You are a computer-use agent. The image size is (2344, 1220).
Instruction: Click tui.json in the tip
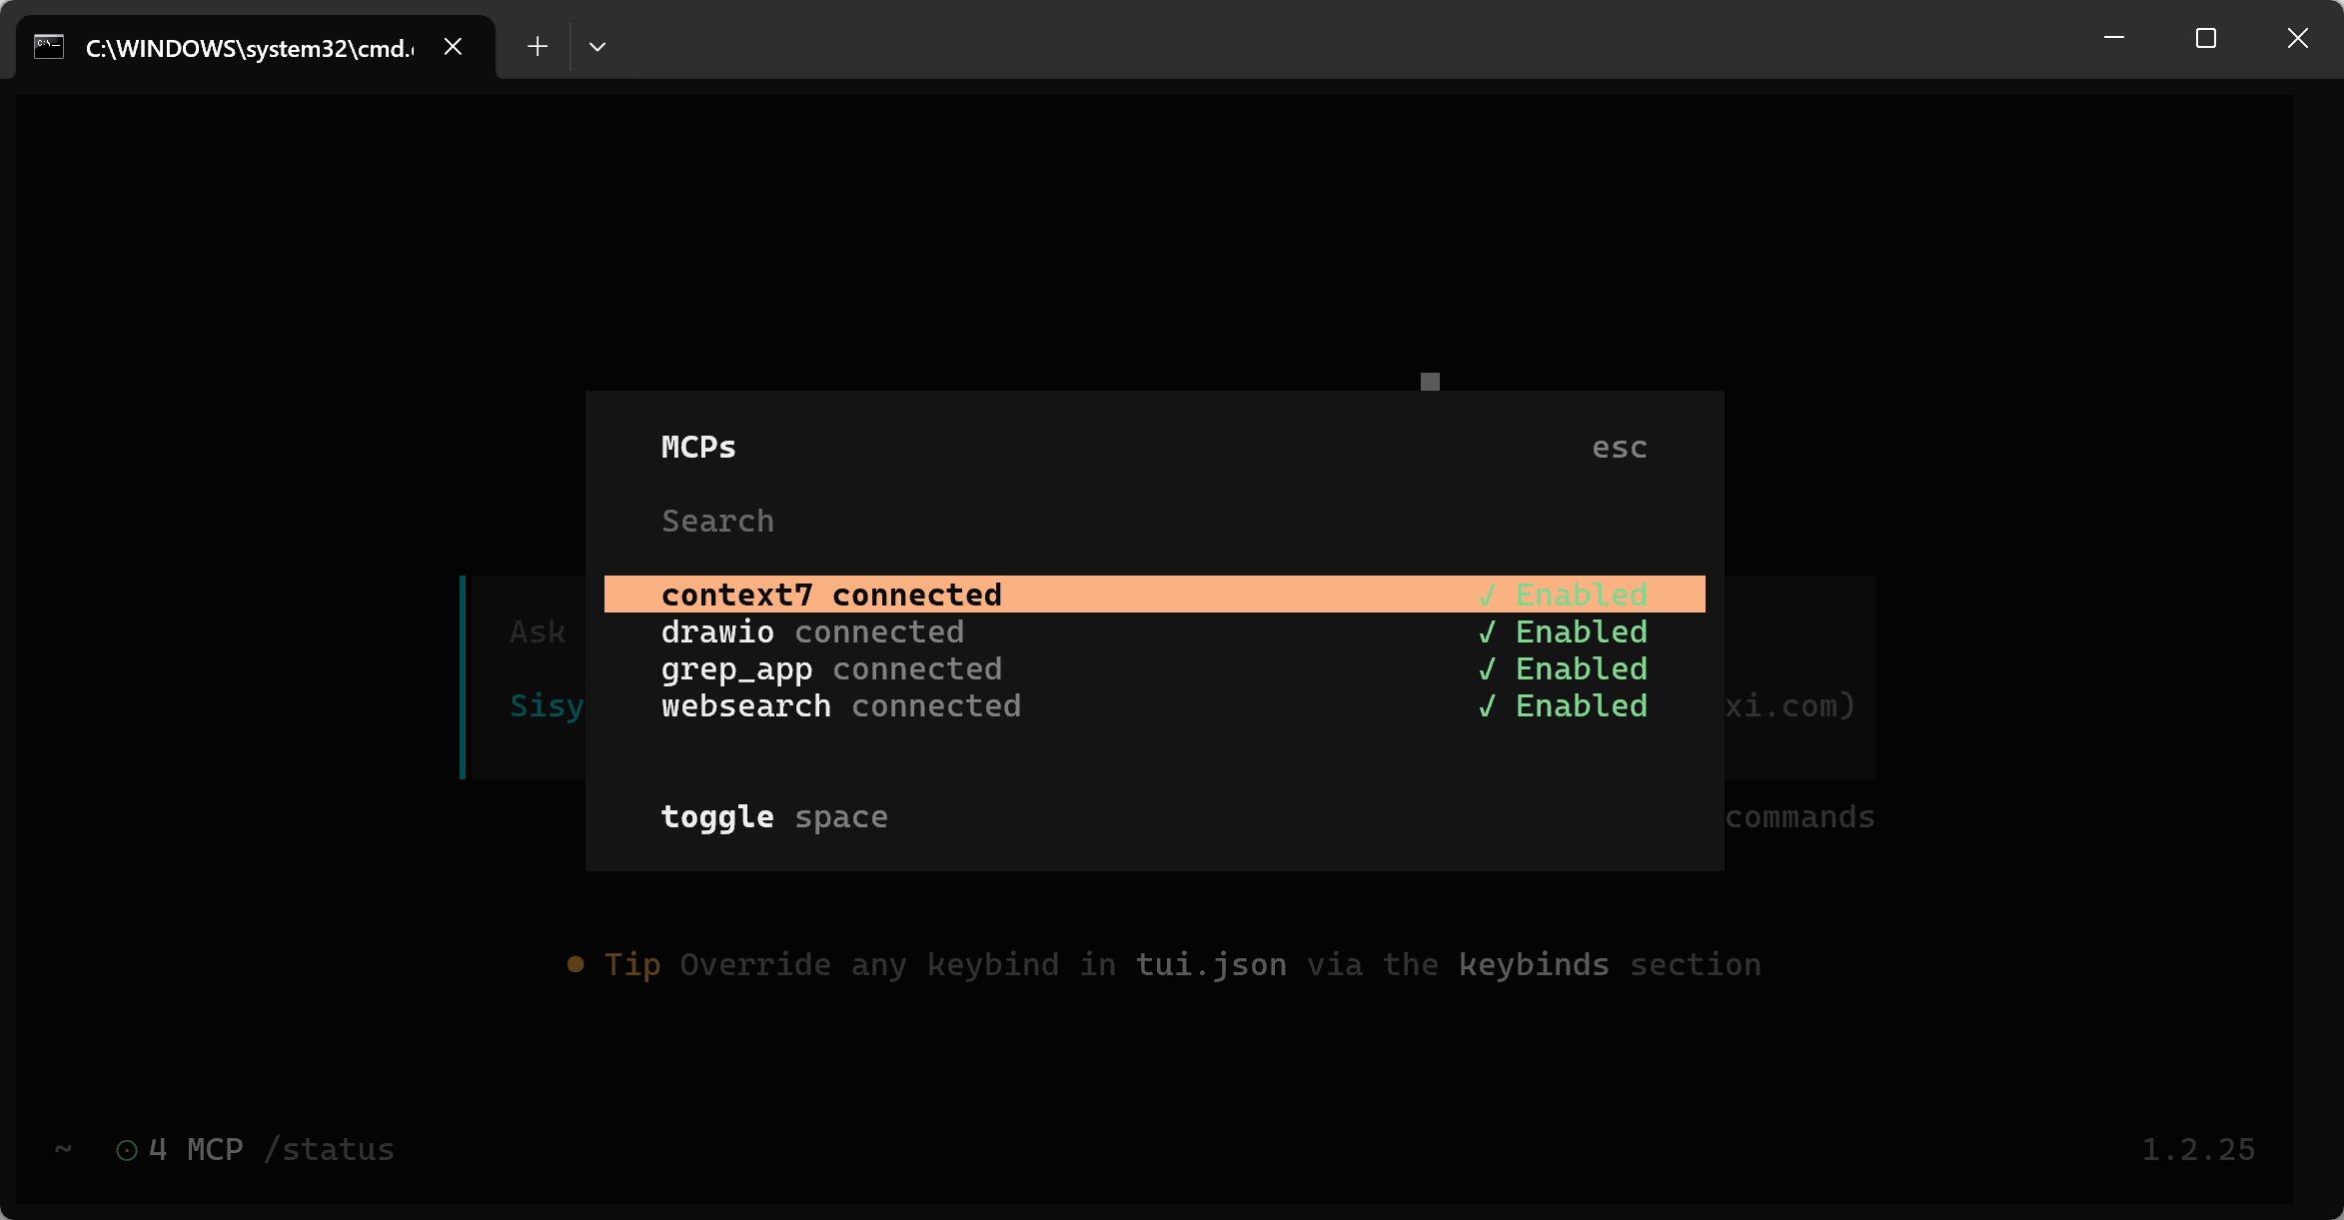(1211, 964)
